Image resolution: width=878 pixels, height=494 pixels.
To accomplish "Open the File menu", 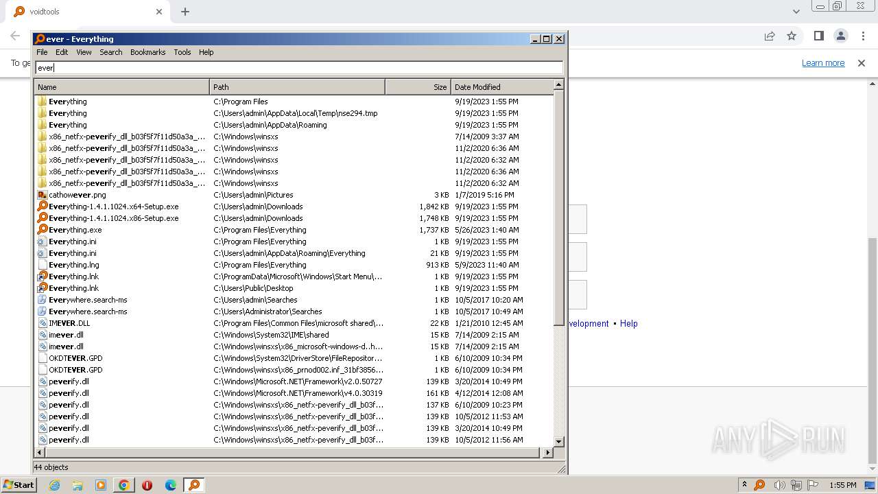I will tap(42, 52).
